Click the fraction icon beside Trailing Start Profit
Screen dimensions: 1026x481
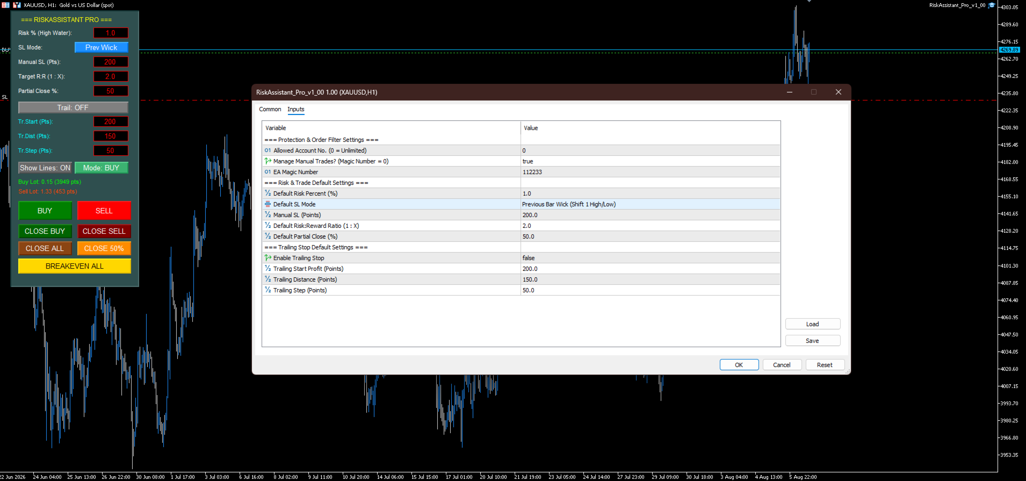click(268, 269)
